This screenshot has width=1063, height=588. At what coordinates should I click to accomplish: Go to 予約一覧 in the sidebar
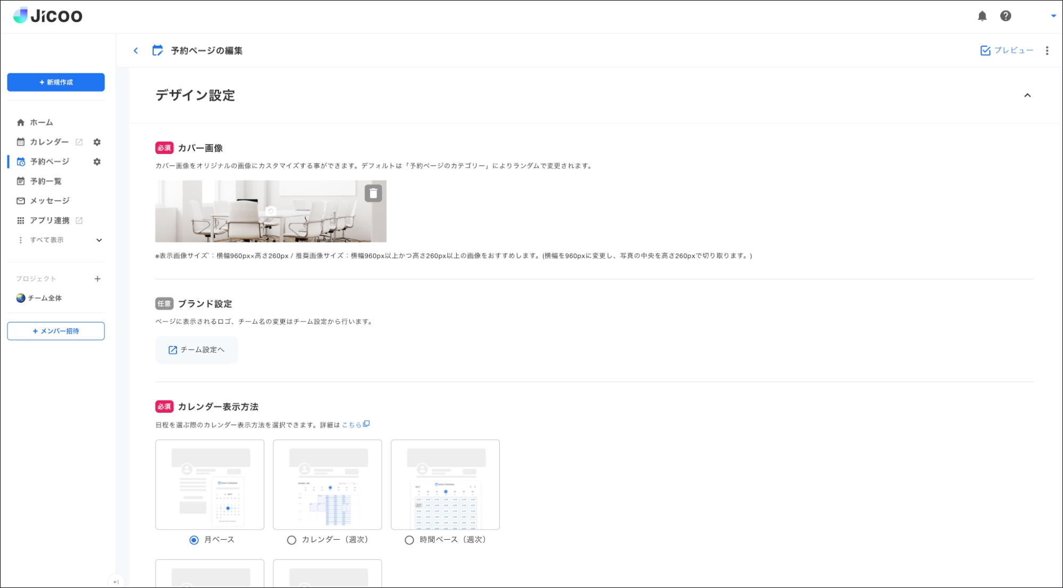pos(45,181)
